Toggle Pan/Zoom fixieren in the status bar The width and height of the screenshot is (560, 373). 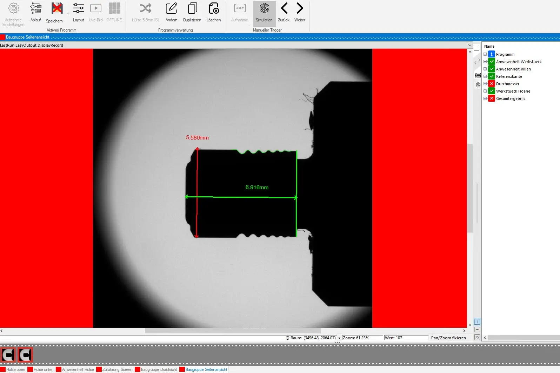click(448, 338)
